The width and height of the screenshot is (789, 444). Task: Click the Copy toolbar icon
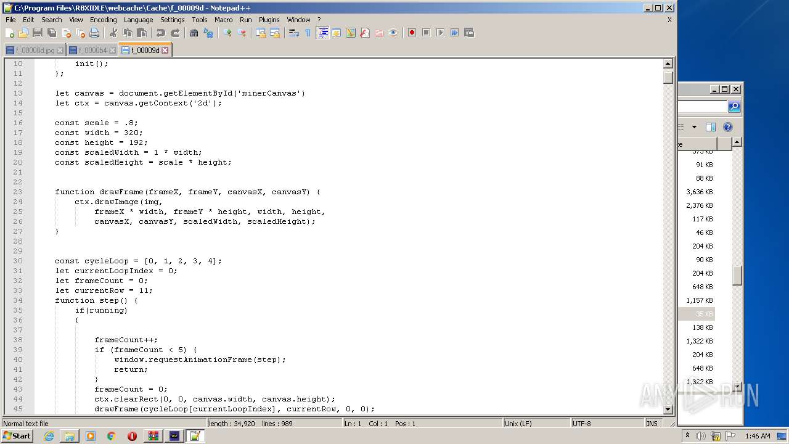point(127,33)
